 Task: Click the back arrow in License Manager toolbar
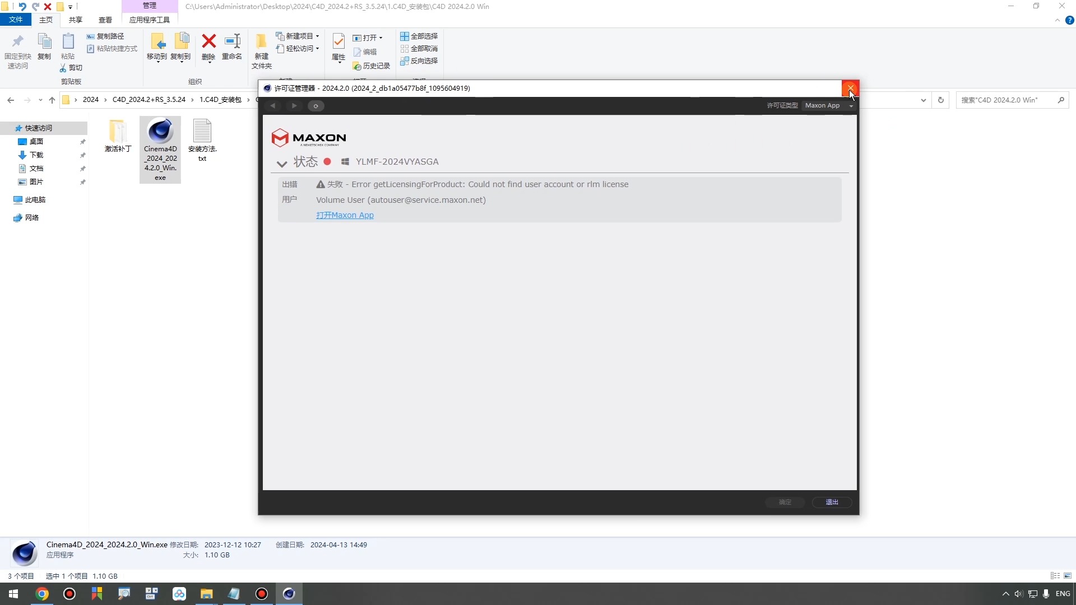[273, 106]
